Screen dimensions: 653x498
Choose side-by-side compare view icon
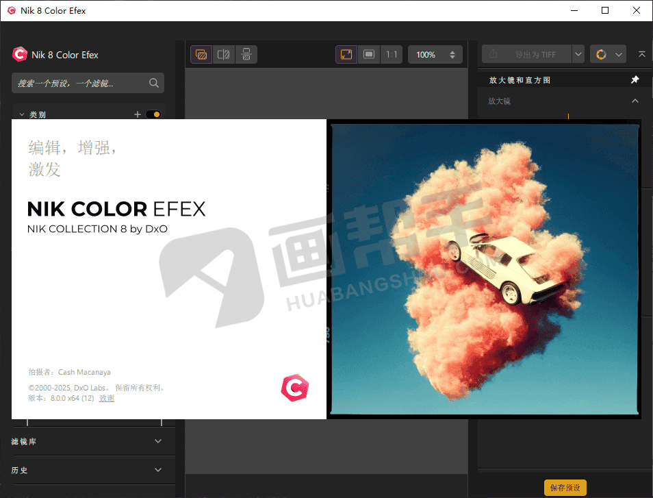246,55
